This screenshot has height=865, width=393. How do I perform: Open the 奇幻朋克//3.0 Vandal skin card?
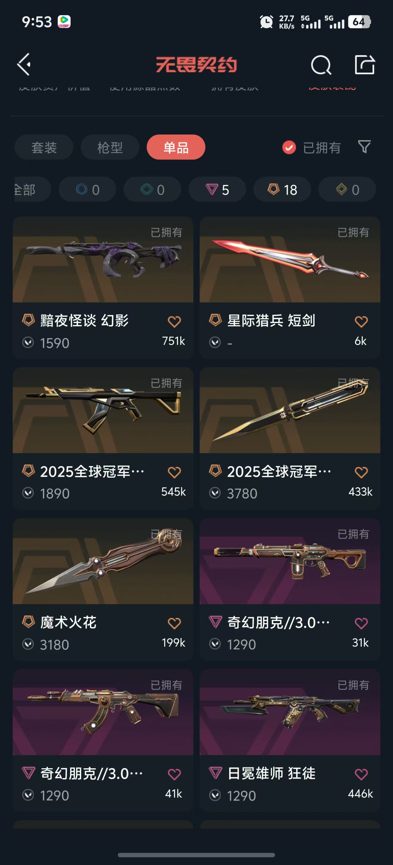[103, 741]
